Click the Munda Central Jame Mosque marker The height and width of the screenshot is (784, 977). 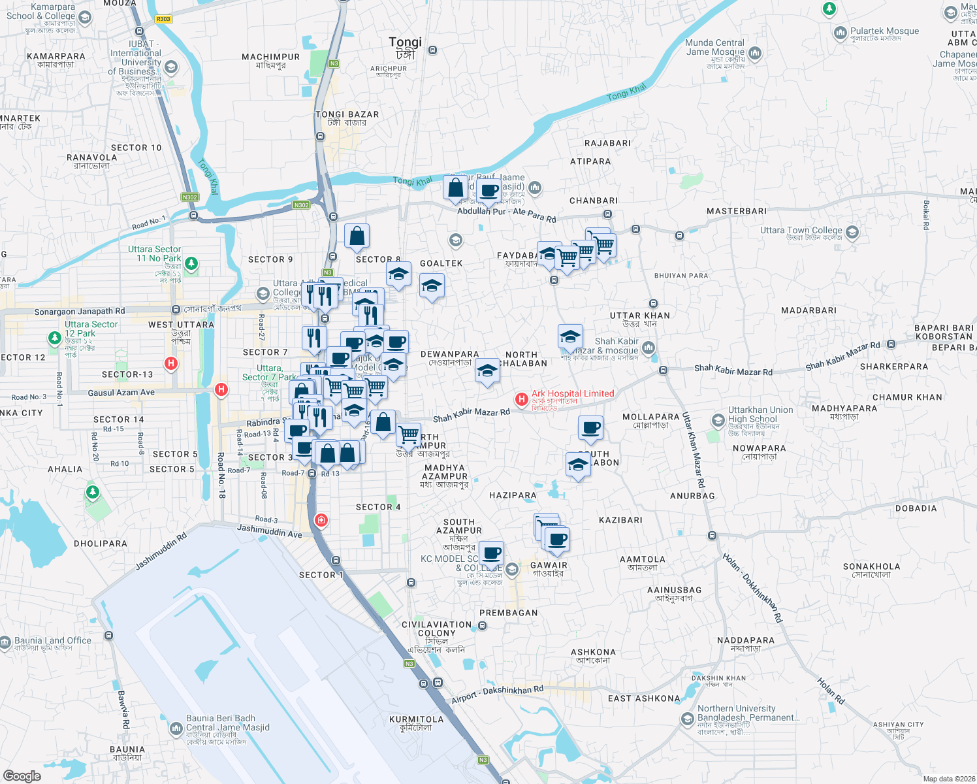pyautogui.click(x=755, y=53)
